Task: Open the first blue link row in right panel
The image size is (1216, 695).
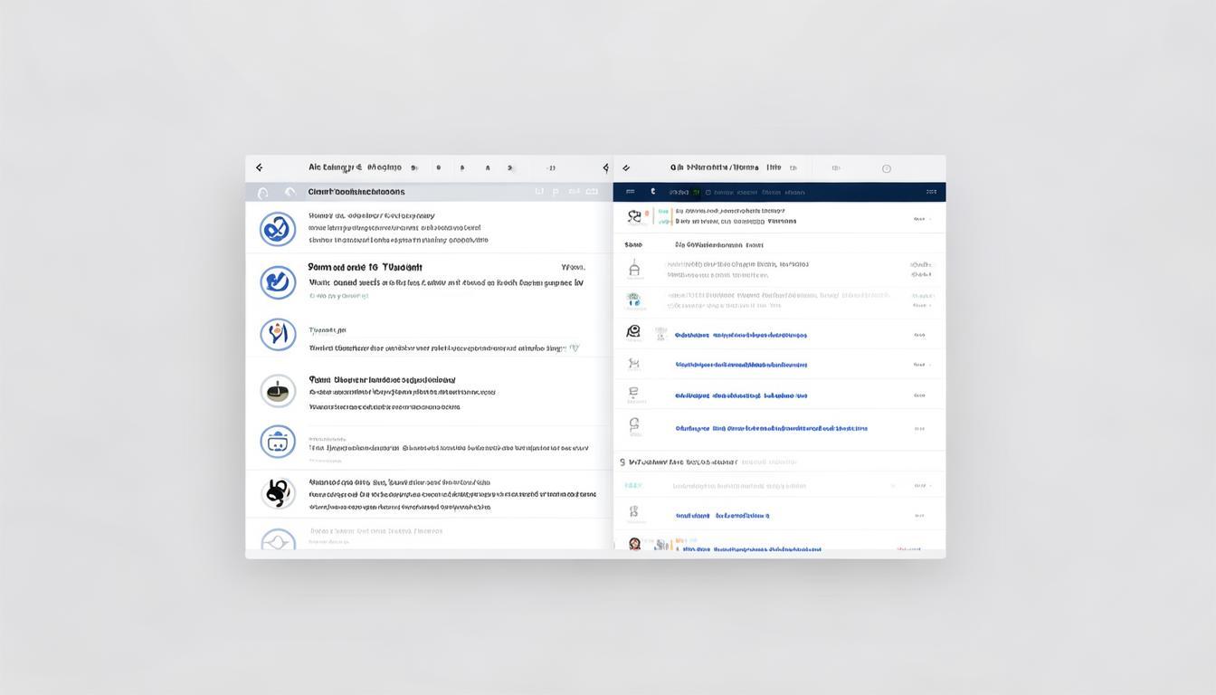Action: click(x=779, y=335)
